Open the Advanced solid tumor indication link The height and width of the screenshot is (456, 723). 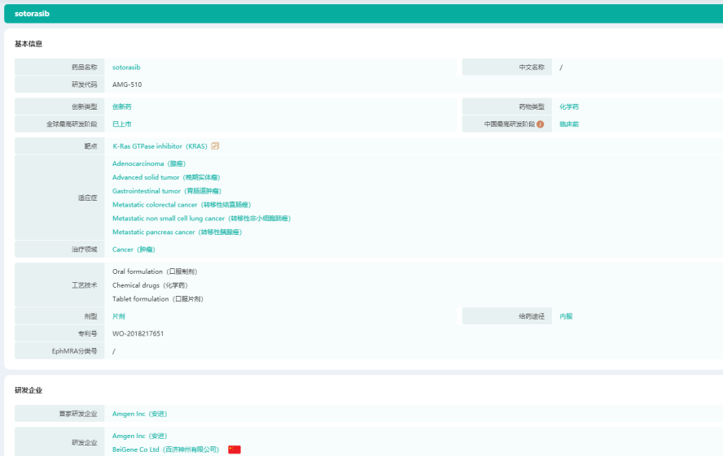click(166, 177)
